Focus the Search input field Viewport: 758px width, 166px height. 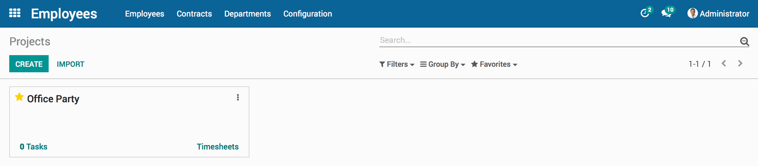(559, 40)
